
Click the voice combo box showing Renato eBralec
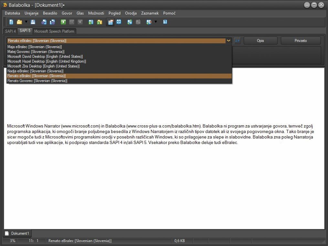point(119,41)
